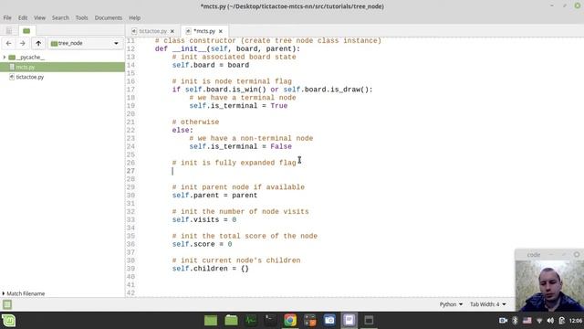The height and width of the screenshot is (329, 584).
Task: Switch side panel to documents list
Action: [9, 30]
